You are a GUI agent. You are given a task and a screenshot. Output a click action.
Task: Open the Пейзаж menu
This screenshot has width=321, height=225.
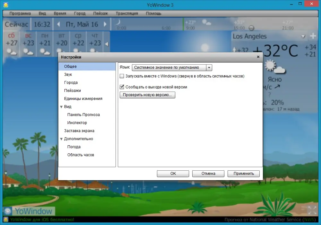pyautogui.click(x=100, y=13)
